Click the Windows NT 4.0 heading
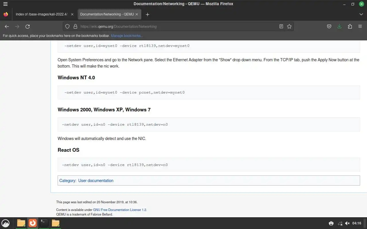 [x=76, y=78]
